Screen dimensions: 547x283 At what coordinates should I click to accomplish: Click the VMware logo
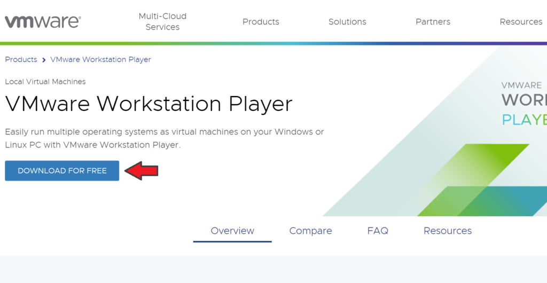pos(43,21)
